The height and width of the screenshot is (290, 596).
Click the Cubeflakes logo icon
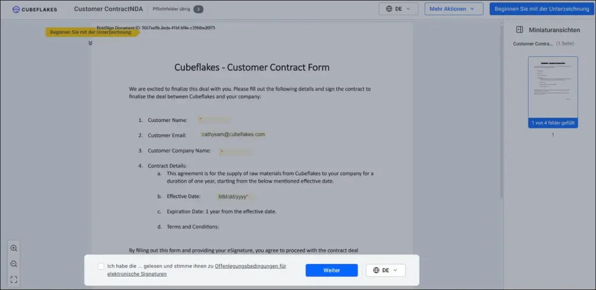pyautogui.click(x=16, y=9)
